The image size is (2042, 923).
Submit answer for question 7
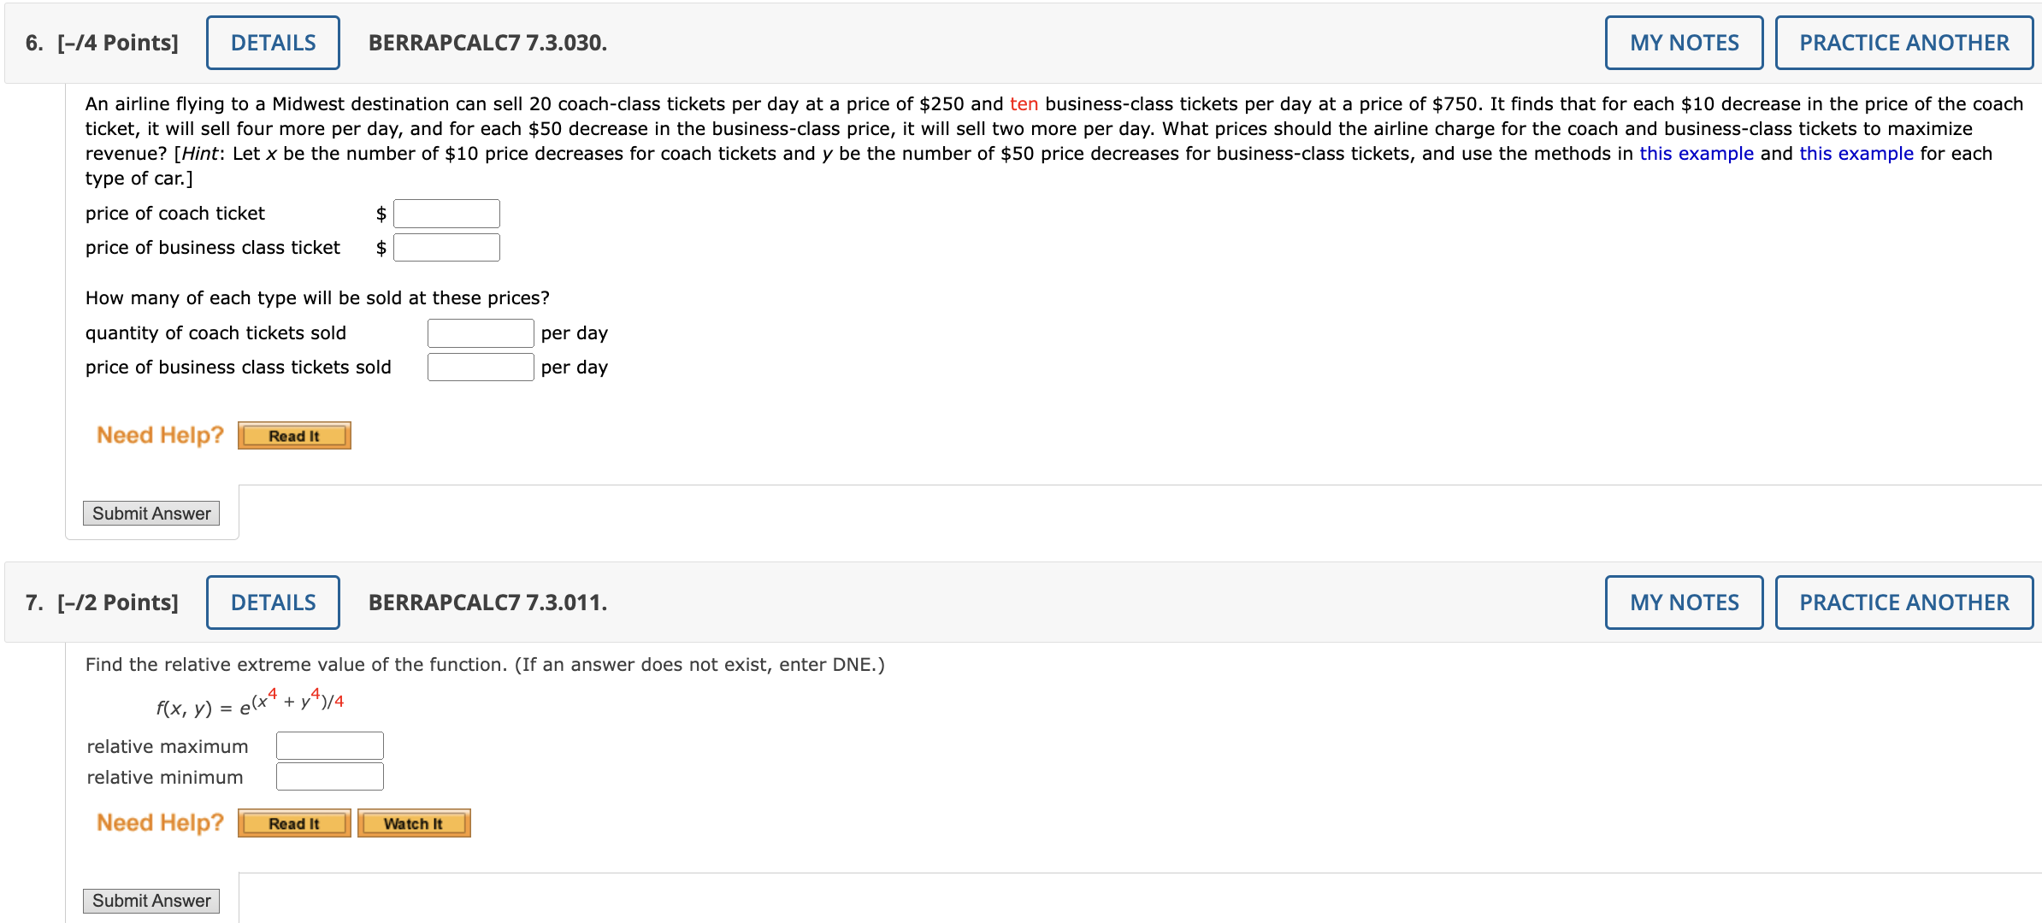150,900
